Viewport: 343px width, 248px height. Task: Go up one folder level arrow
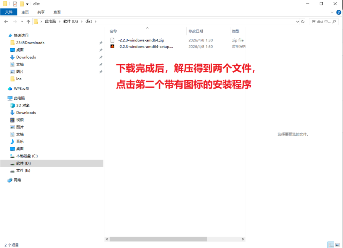pos(28,22)
